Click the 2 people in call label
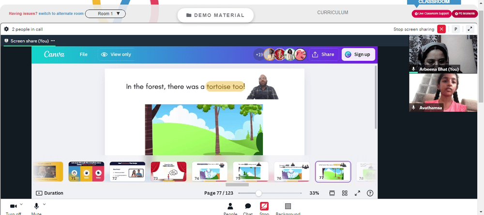Viewport: 484px width, 215px height. (x=27, y=29)
